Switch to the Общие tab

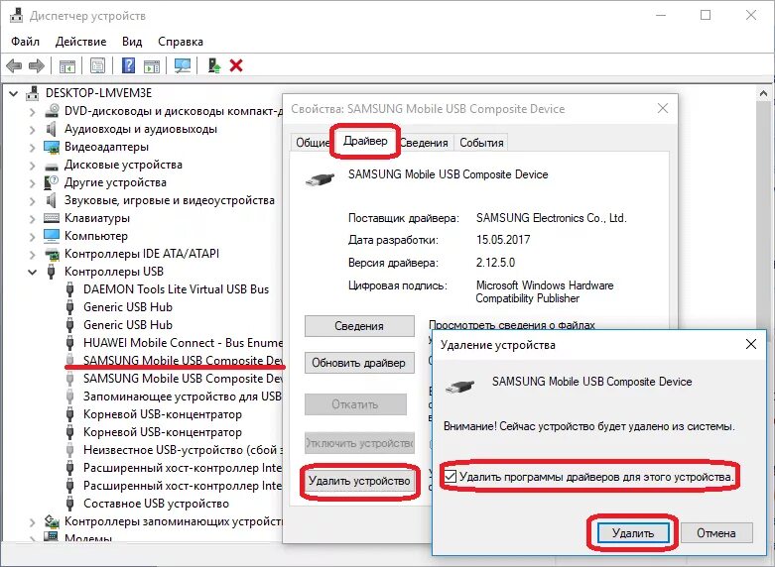[312, 143]
